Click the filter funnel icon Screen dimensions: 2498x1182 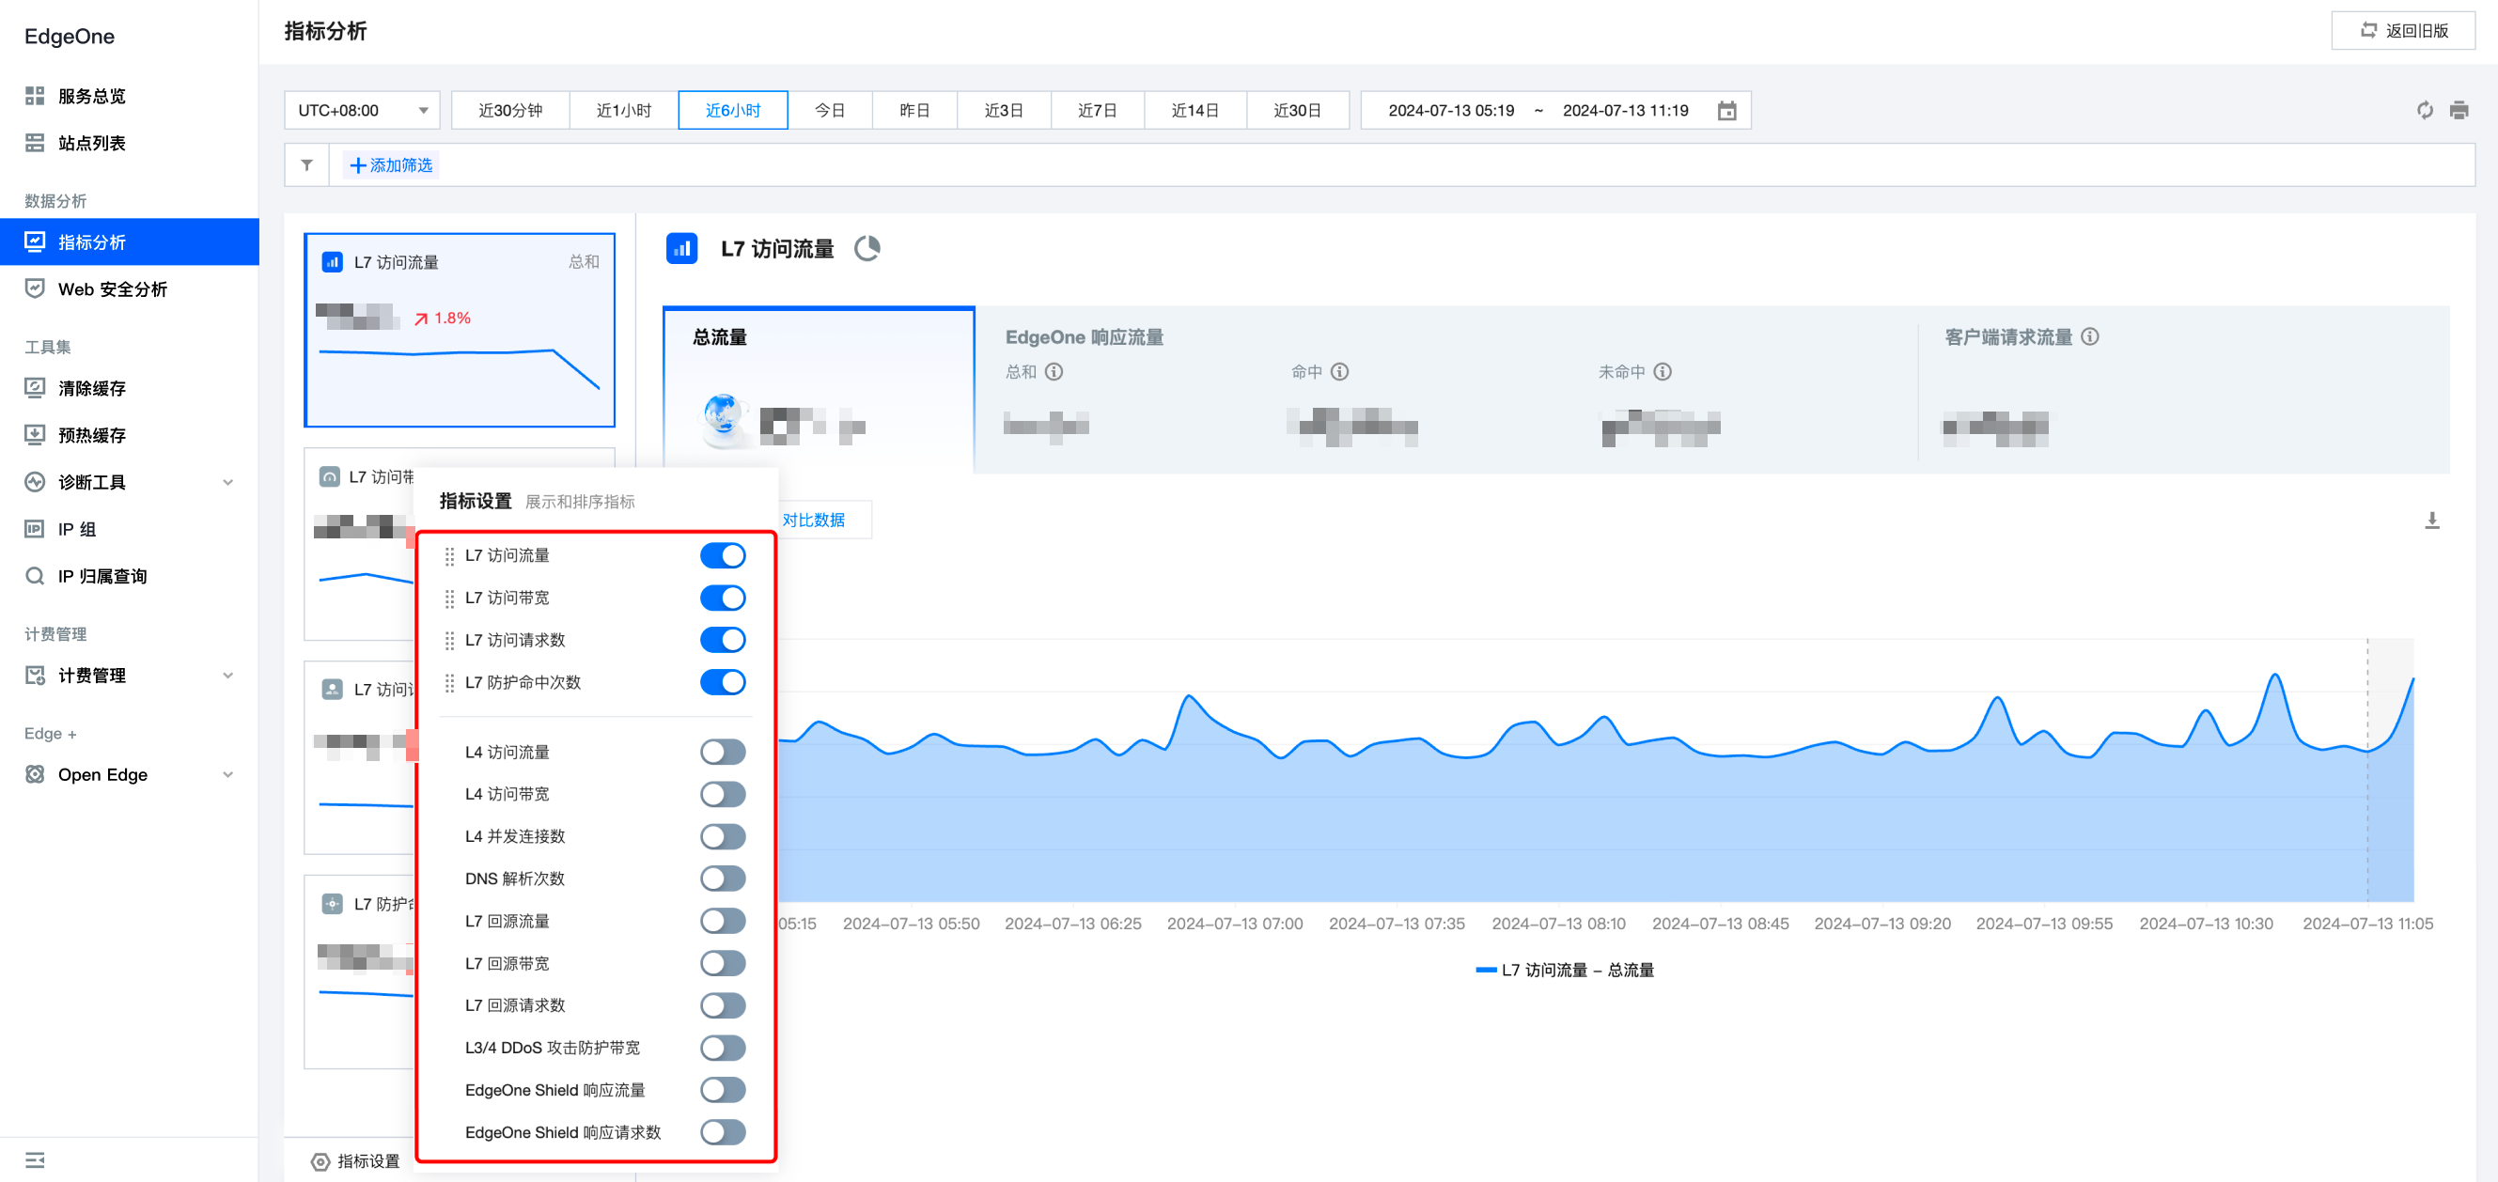(306, 164)
